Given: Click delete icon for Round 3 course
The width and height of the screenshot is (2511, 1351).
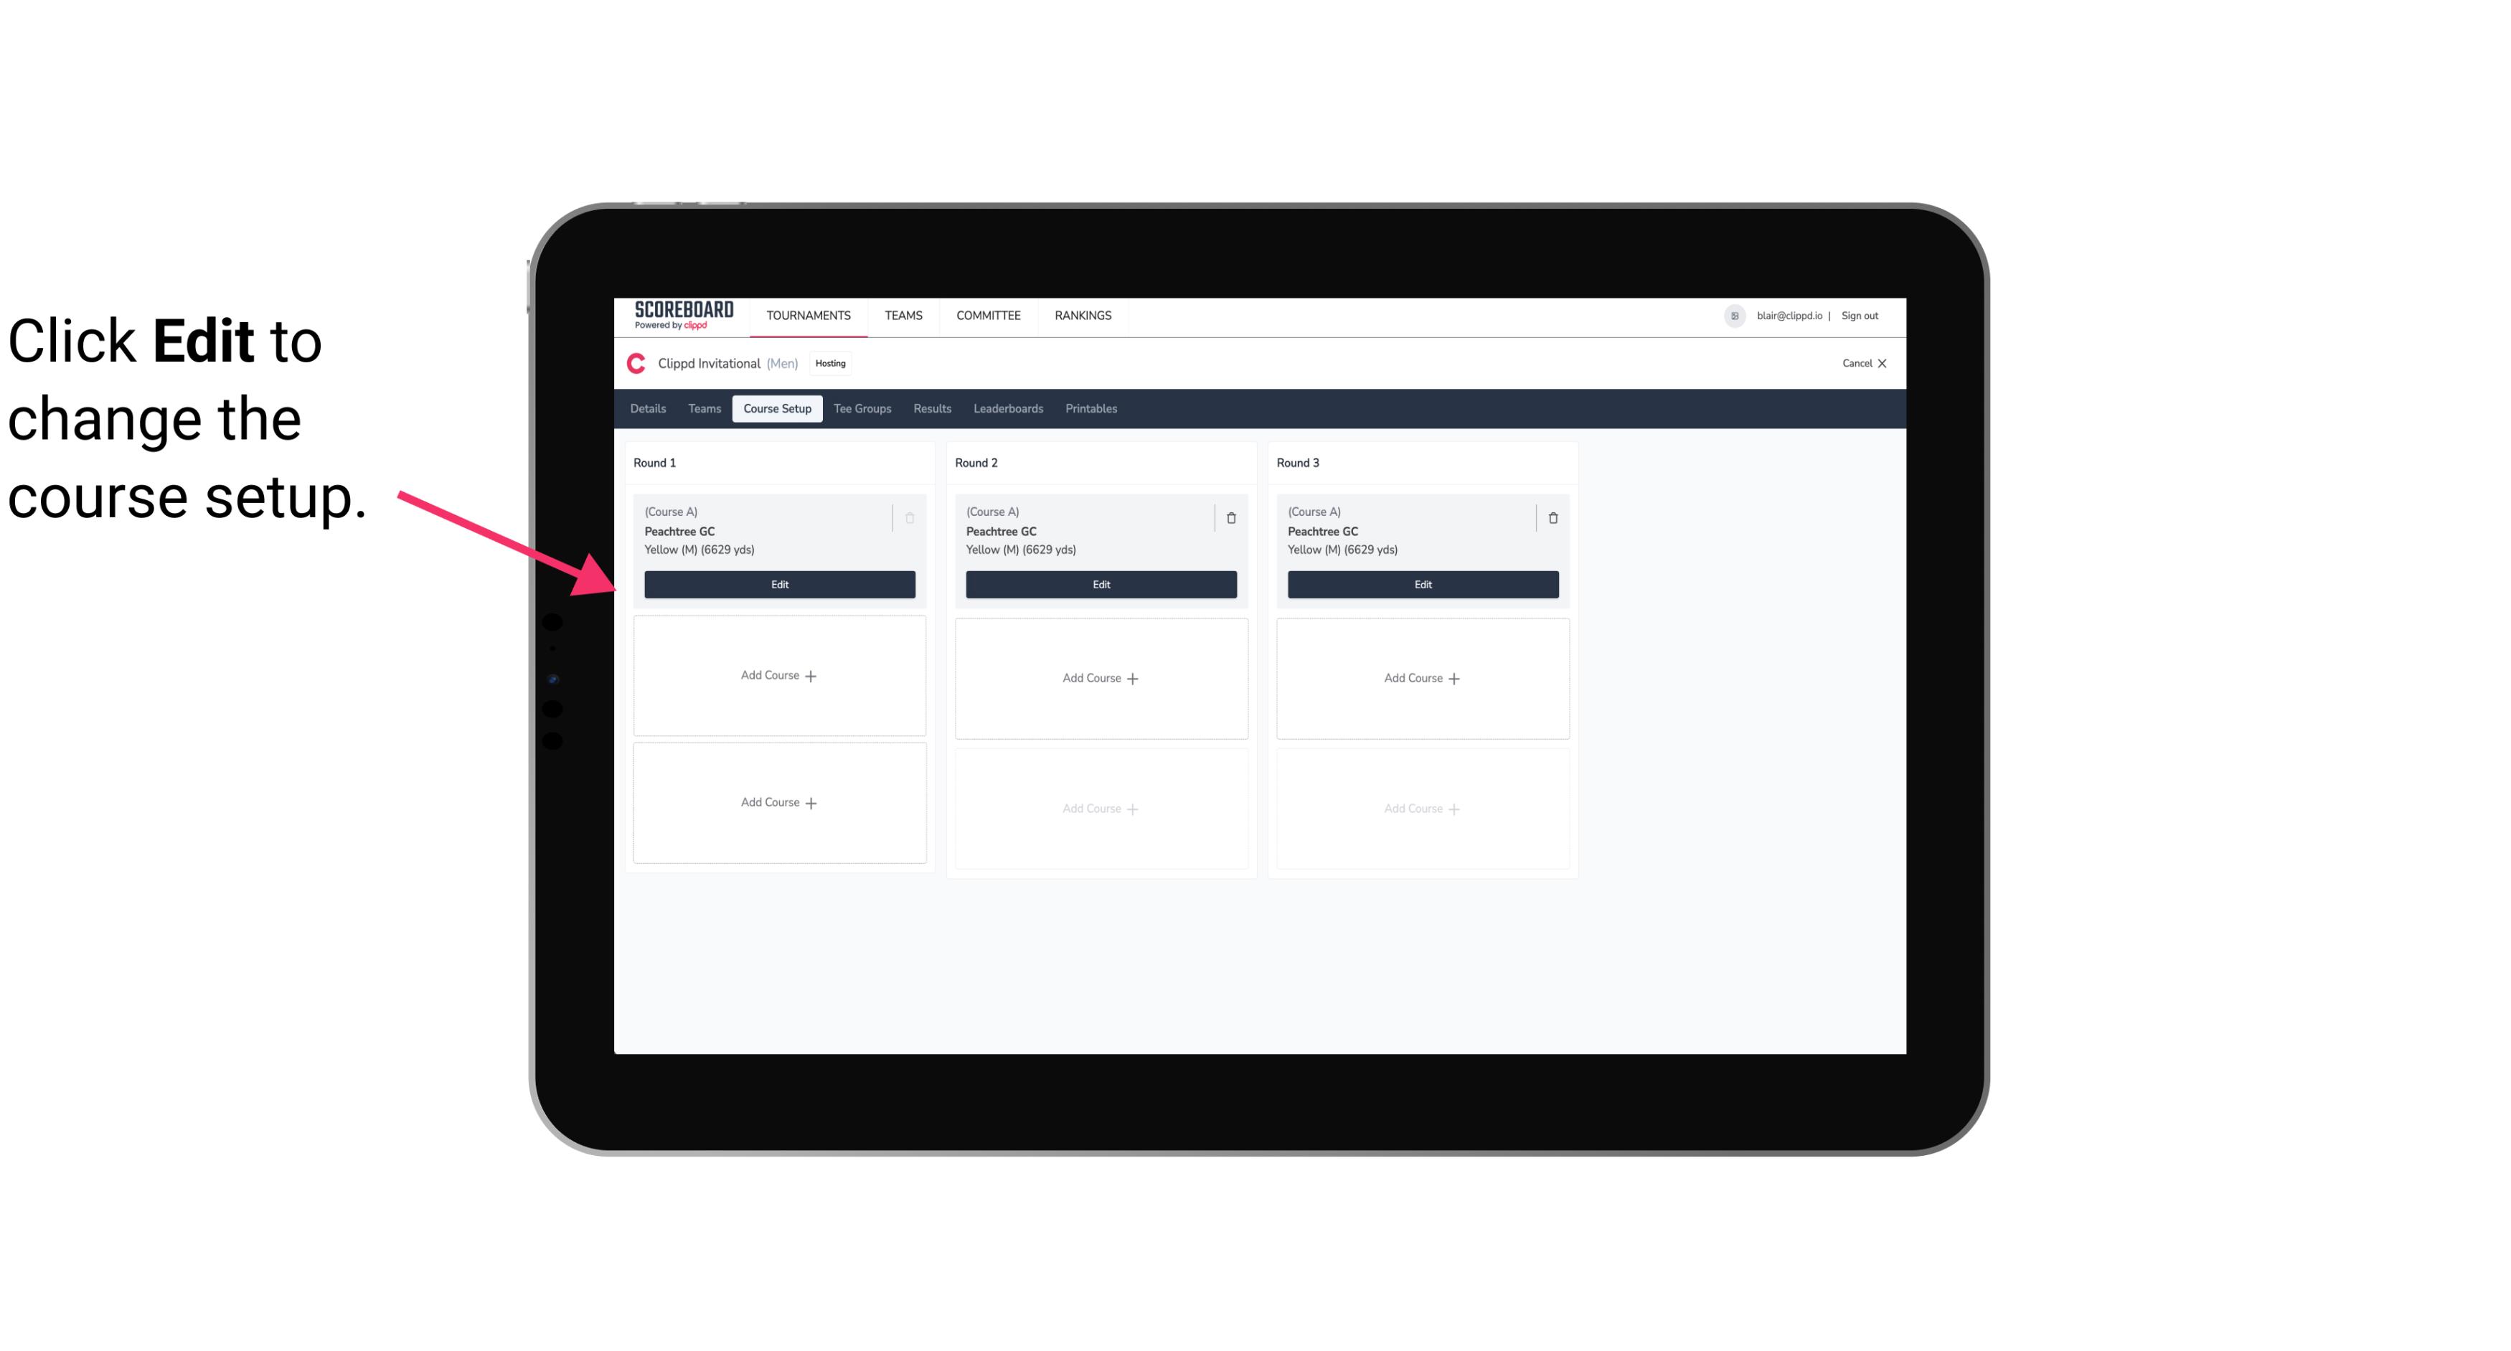Looking at the screenshot, I should 1552,517.
